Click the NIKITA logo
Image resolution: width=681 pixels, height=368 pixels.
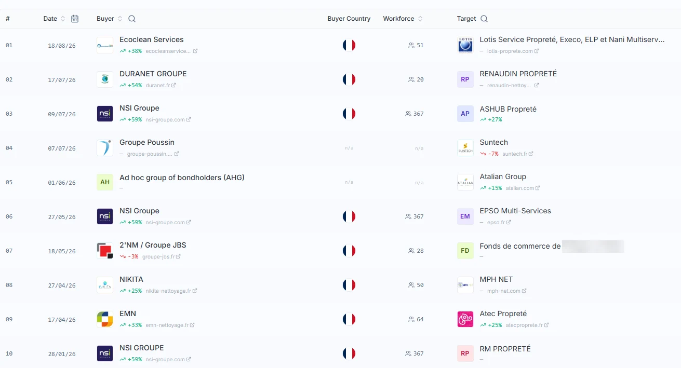coord(105,285)
